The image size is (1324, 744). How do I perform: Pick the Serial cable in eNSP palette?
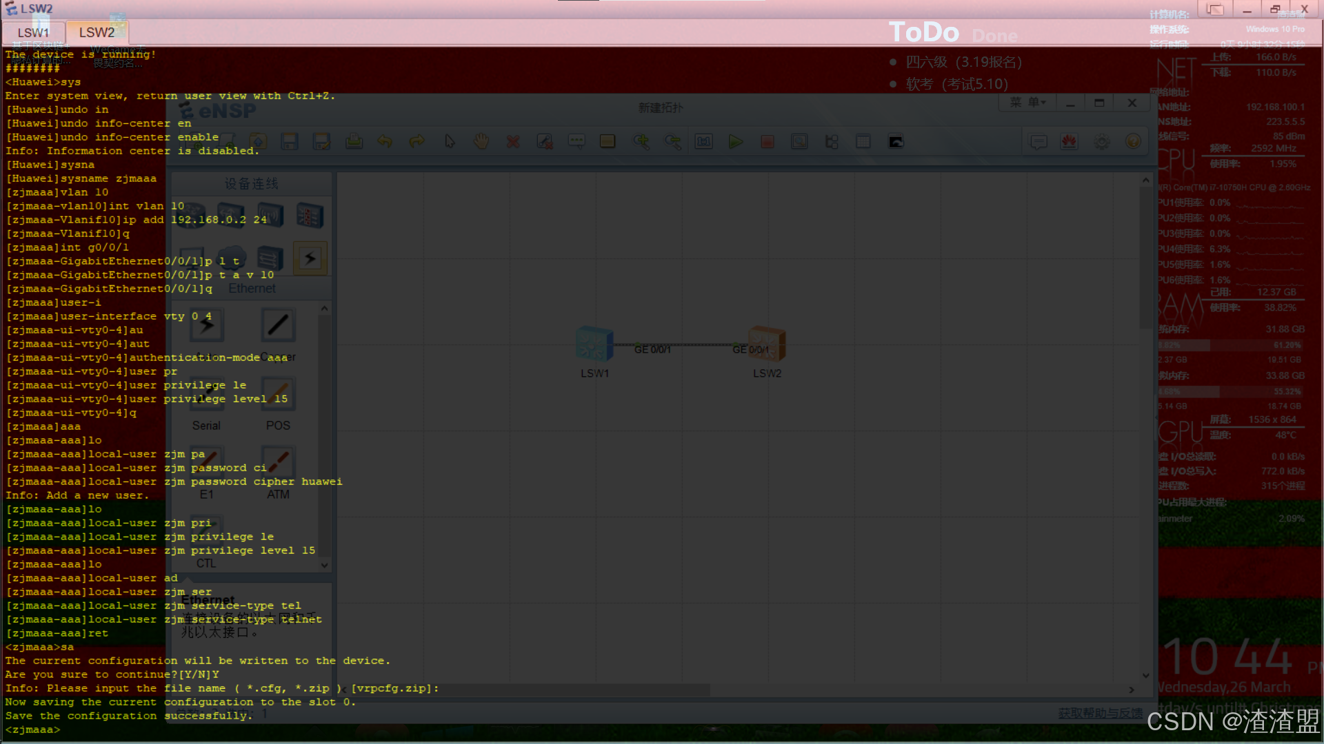coord(207,394)
